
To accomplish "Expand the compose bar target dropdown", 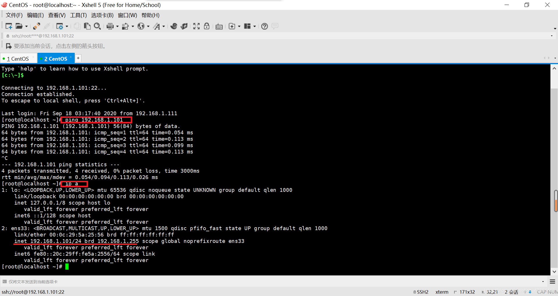I will coord(543,281).
